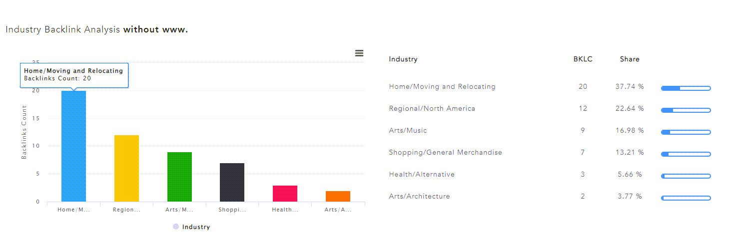Screen dimensions: 730x236
Task: Click the 37.74 % share progress bar
Action: coord(686,88)
